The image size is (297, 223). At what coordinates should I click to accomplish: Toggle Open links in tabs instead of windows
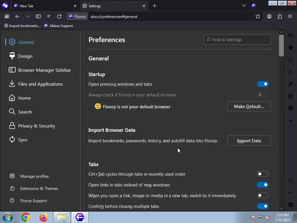tap(263, 185)
